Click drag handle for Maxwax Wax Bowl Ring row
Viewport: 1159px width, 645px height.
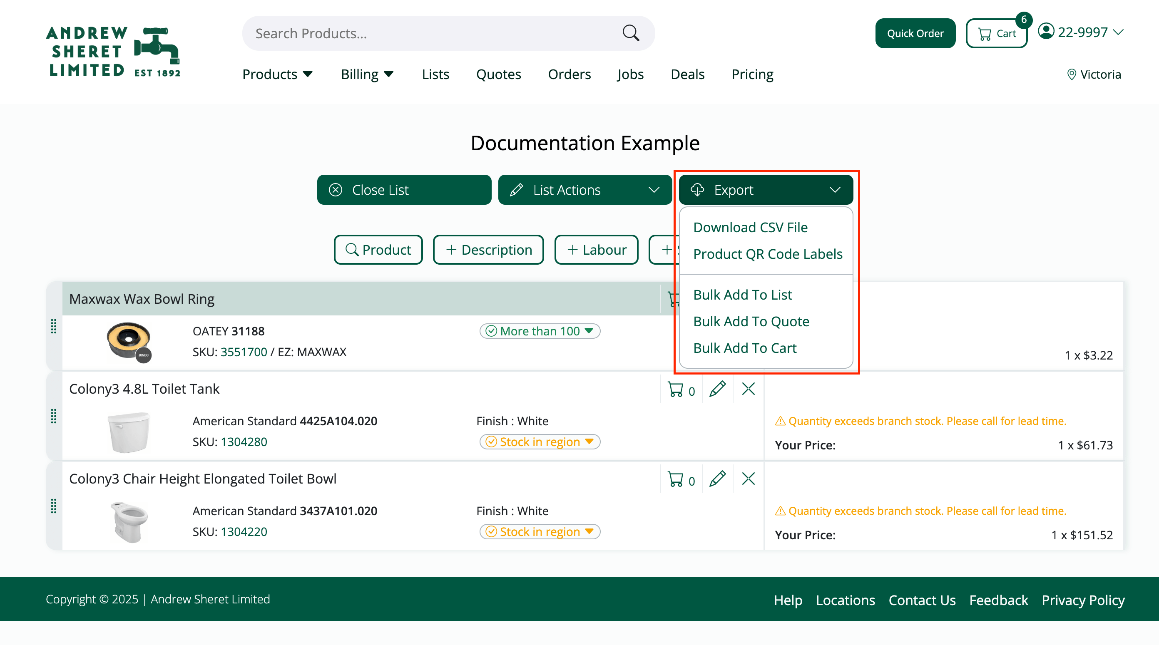point(54,326)
